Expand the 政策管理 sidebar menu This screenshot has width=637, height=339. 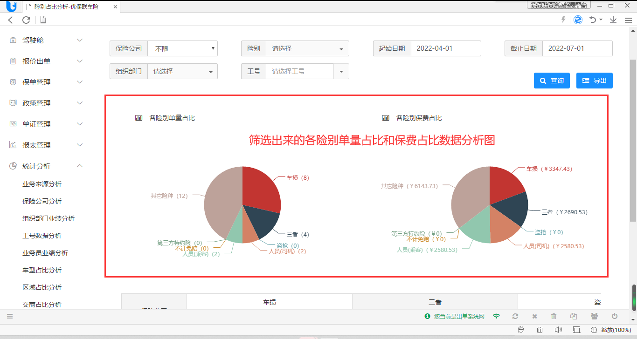click(47, 103)
